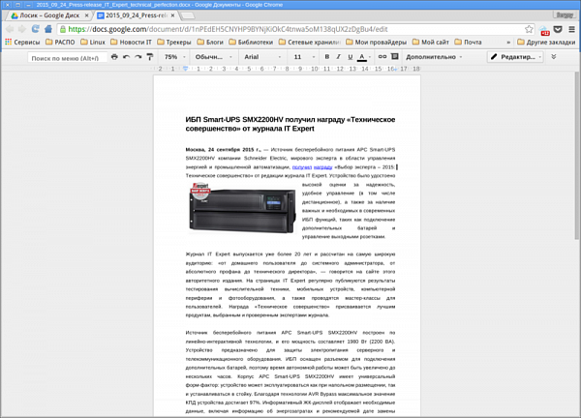The width and height of the screenshot is (581, 418).
Task: Open the paragraph style dropdown showing Обычн...
Action: pyautogui.click(x=213, y=57)
